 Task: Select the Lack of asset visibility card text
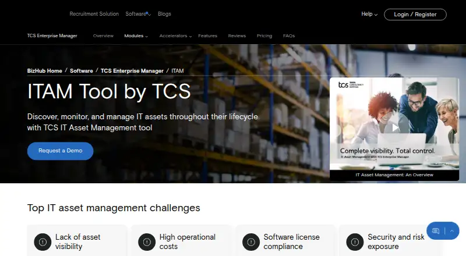(77, 241)
